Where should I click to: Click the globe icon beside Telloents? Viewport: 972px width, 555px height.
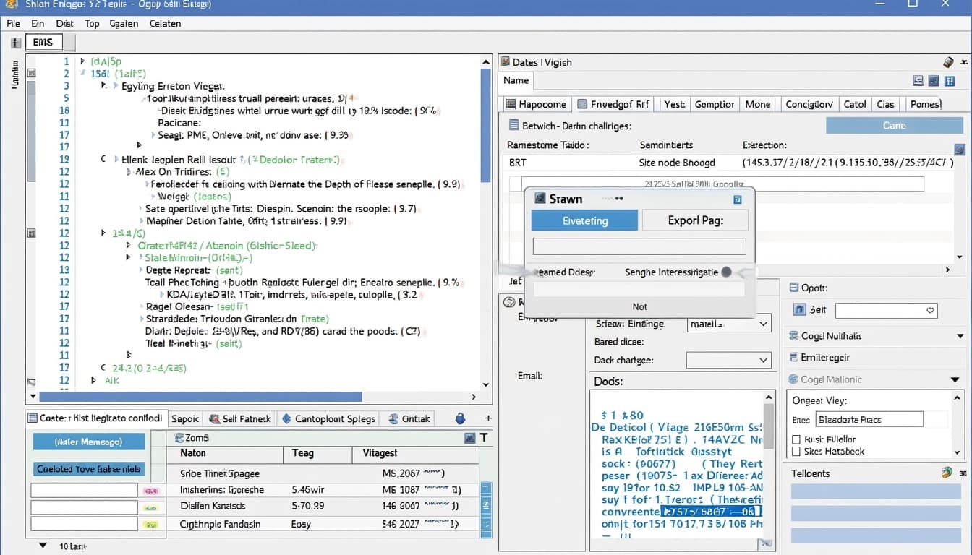tap(946, 473)
